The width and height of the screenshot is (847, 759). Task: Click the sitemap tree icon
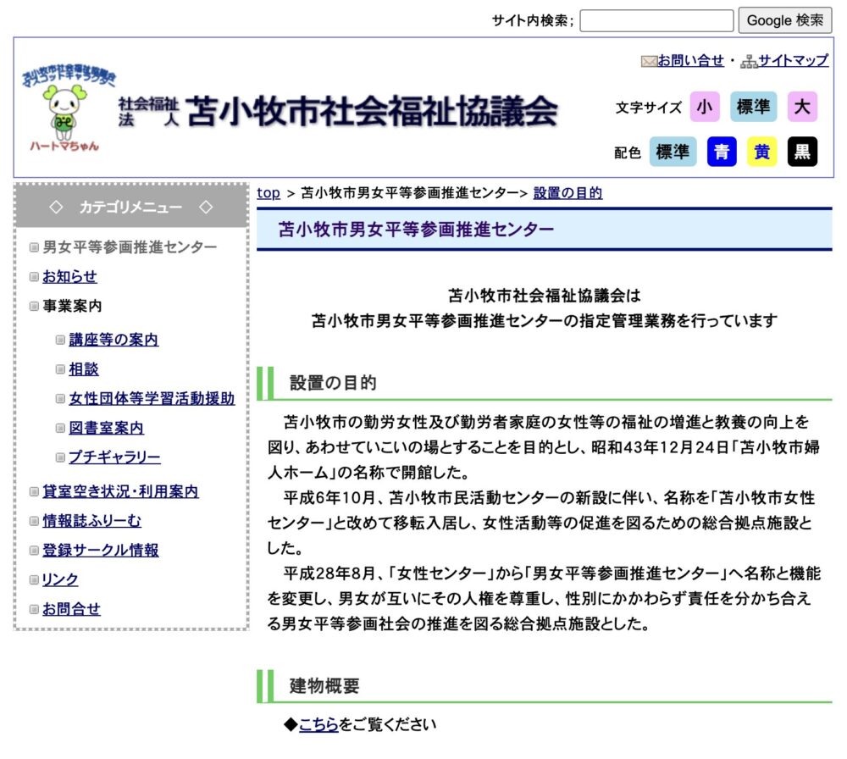(749, 62)
